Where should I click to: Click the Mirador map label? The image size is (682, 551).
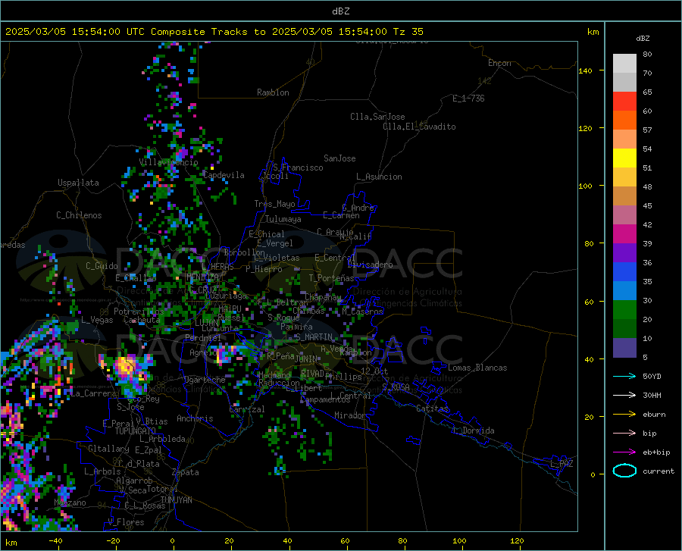tap(349, 415)
